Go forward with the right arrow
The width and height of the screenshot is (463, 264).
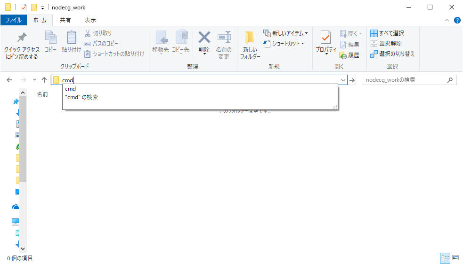point(24,80)
